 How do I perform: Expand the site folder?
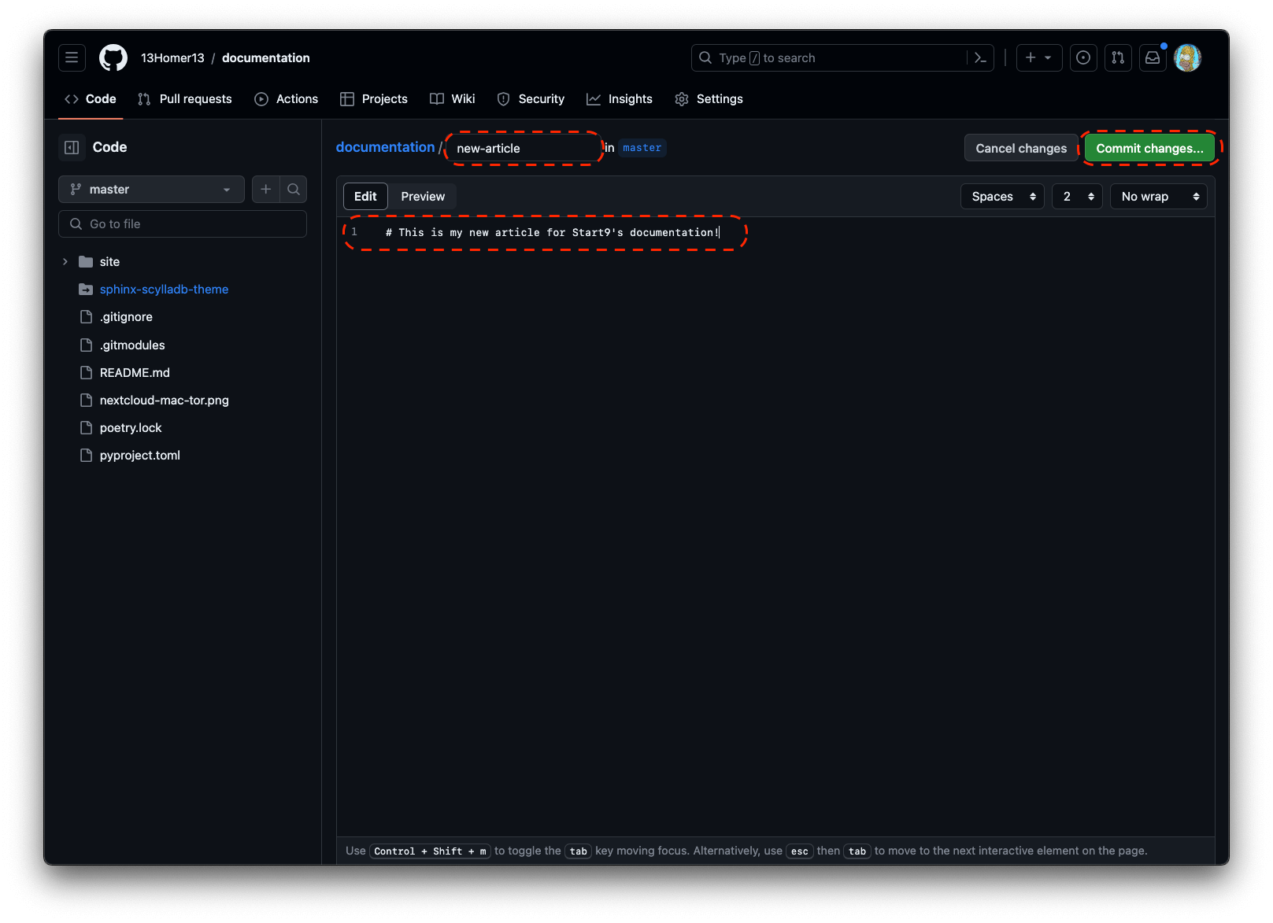[x=65, y=261]
